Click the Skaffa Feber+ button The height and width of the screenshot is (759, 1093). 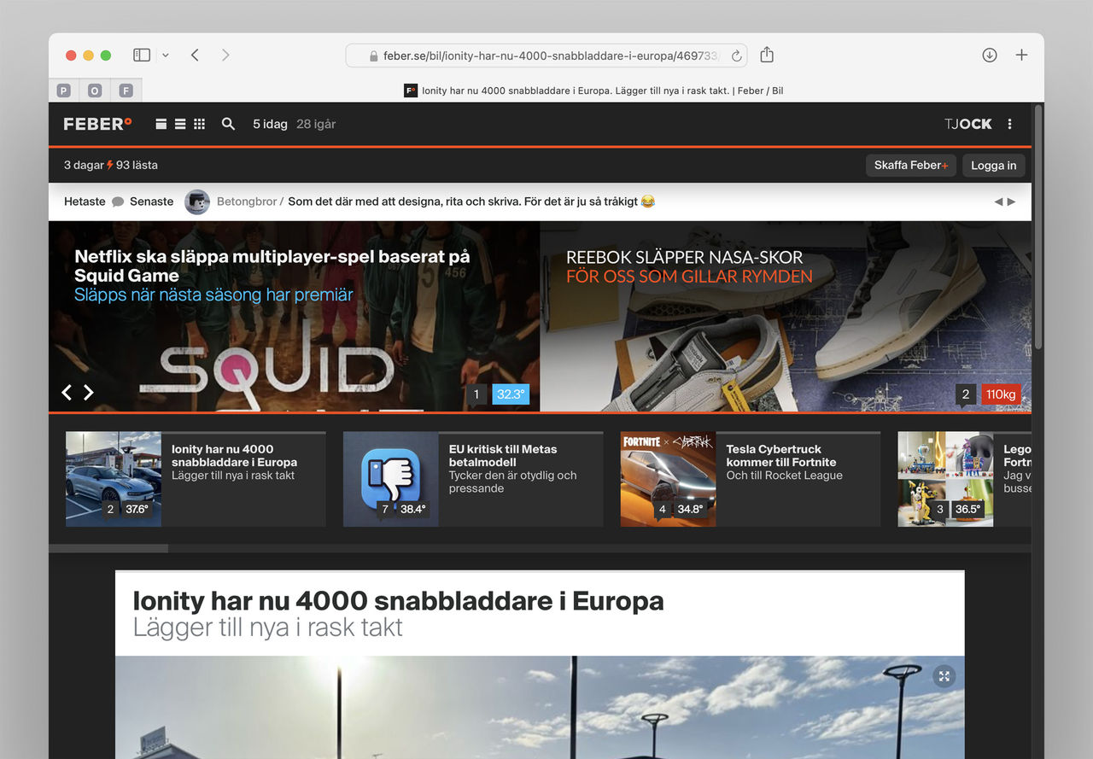[x=910, y=165]
